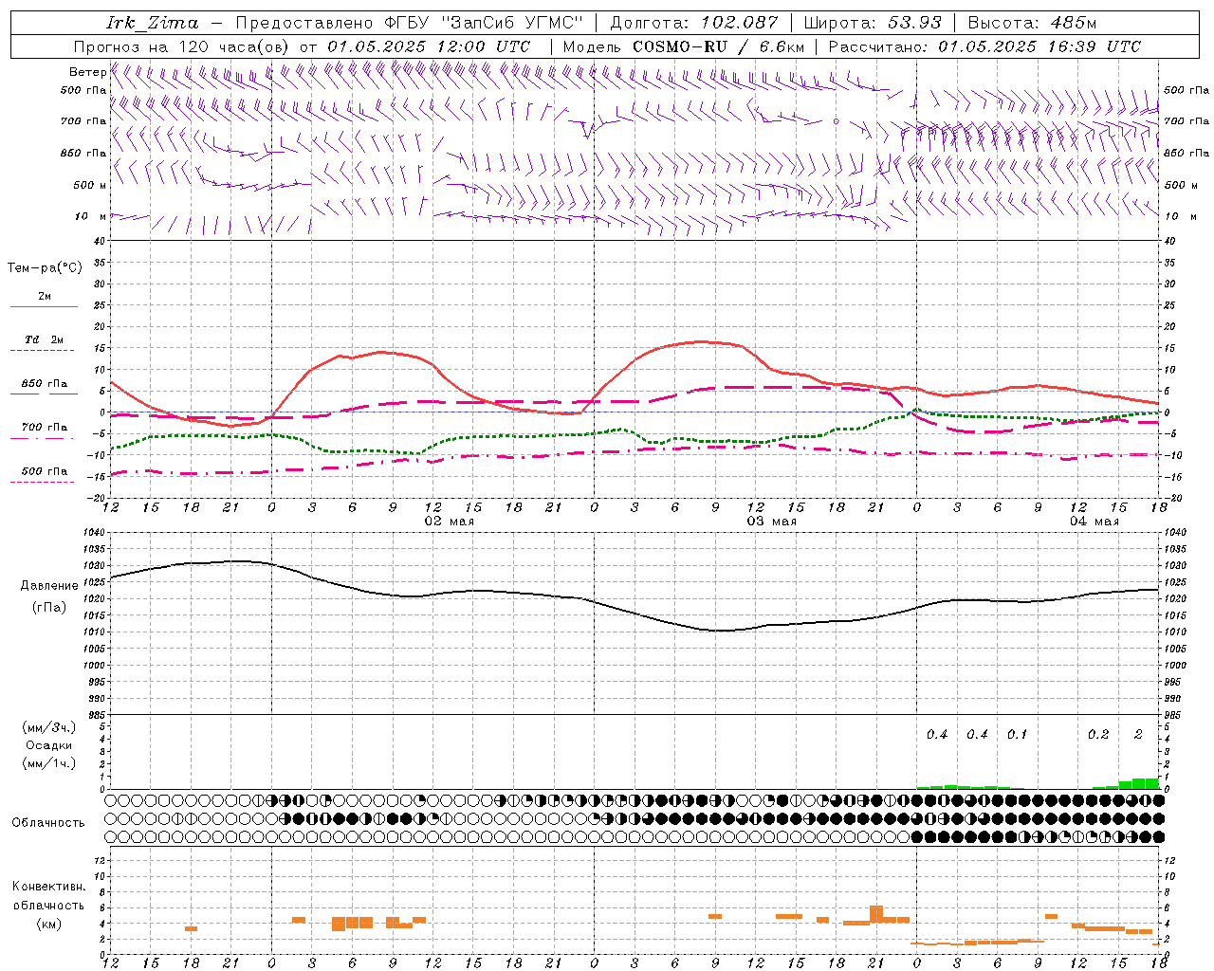Image resolution: width=1214 pixels, height=971 pixels.
Task: Click the Конвективн. label
Action: pos(48,887)
